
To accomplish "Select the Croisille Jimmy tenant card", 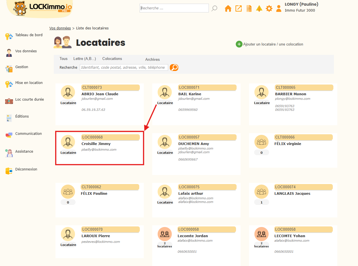I will click(x=100, y=148).
